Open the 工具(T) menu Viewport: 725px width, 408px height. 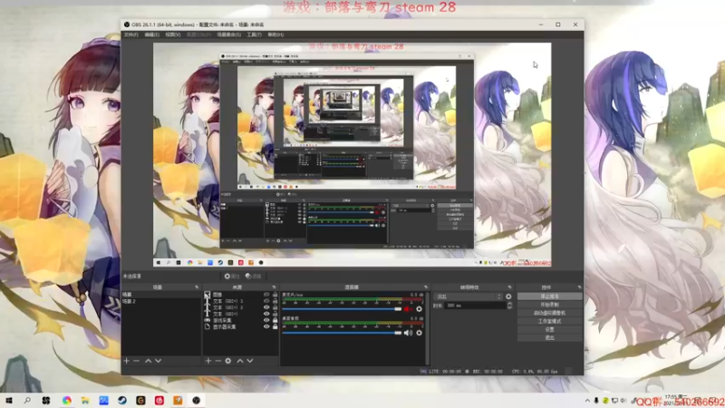click(x=254, y=34)
